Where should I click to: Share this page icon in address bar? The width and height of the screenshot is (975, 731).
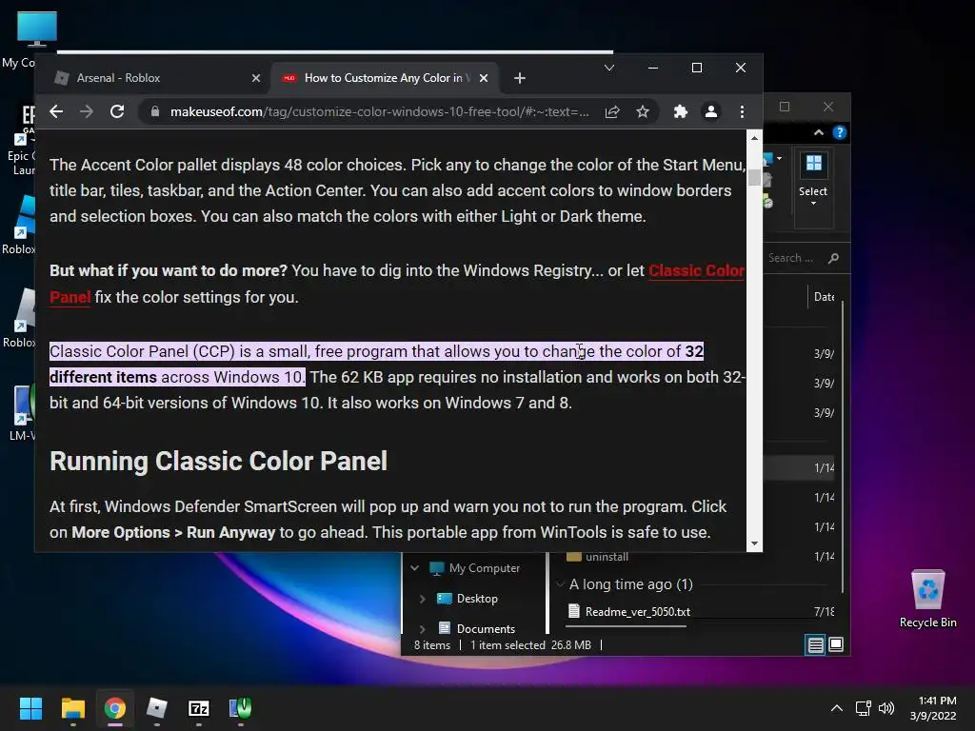tap(612, 112)
